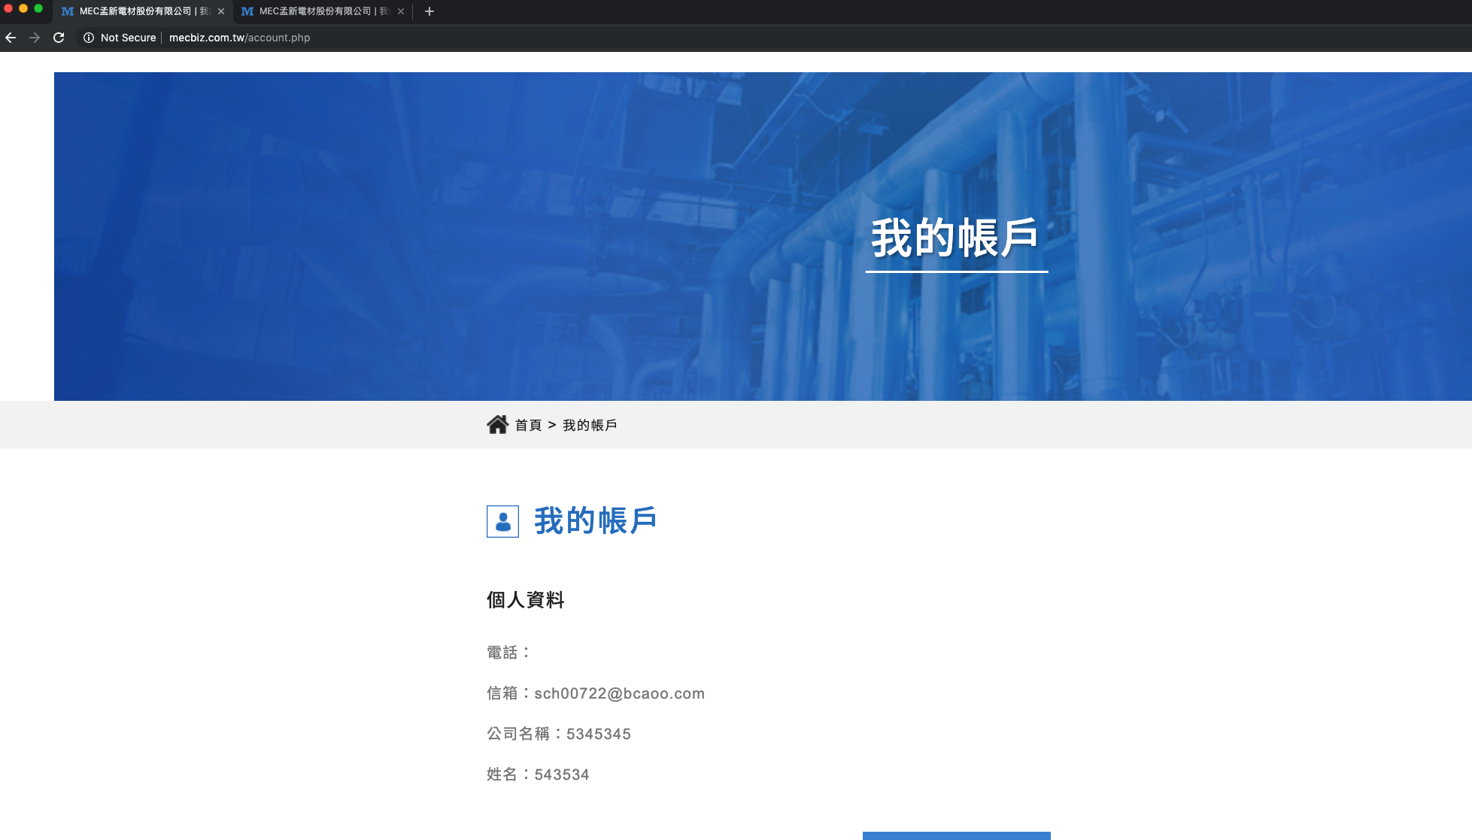Close the second MEC tab
This screenshot has width=1472, height=840.
pyautogui.click(x=401, y=11)
